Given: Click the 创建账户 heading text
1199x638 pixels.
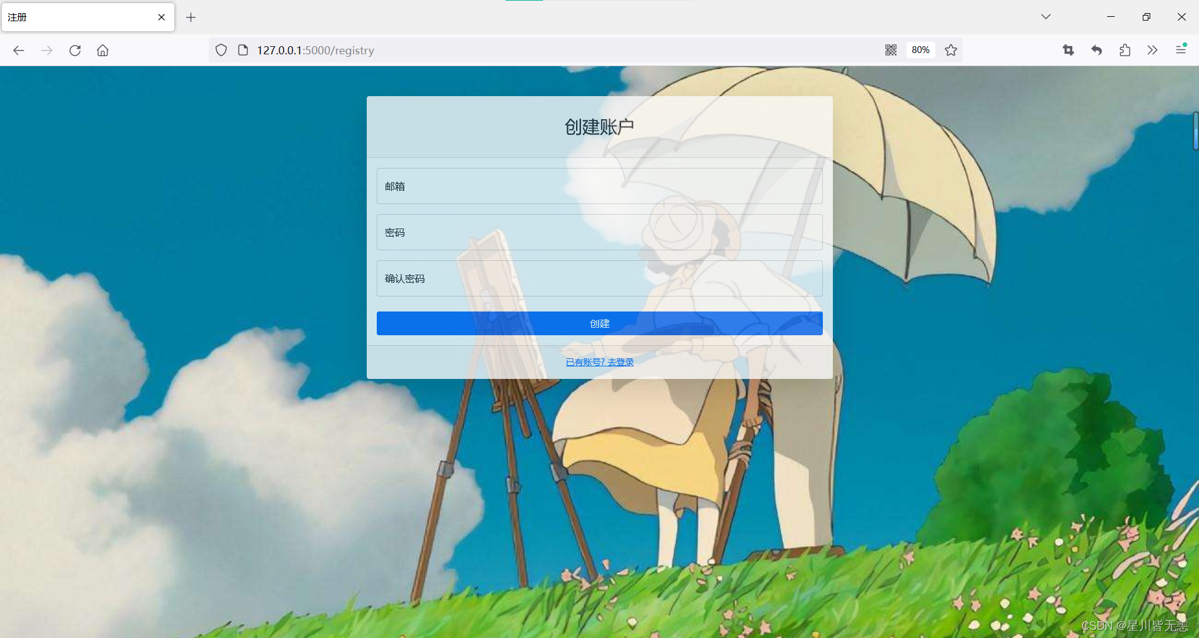Looking at the screenshot, I should click(599, 127).
